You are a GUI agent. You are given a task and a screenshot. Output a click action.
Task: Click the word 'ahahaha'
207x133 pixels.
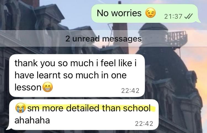[x=32, y=120]
